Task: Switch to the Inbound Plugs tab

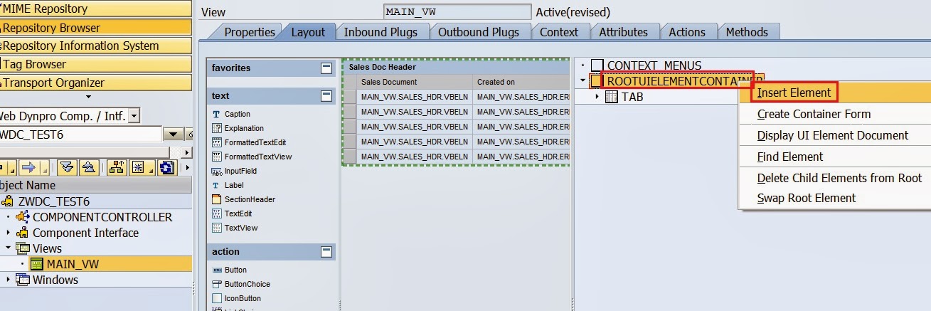Action: pyautogui.click(x=381, y=32)
